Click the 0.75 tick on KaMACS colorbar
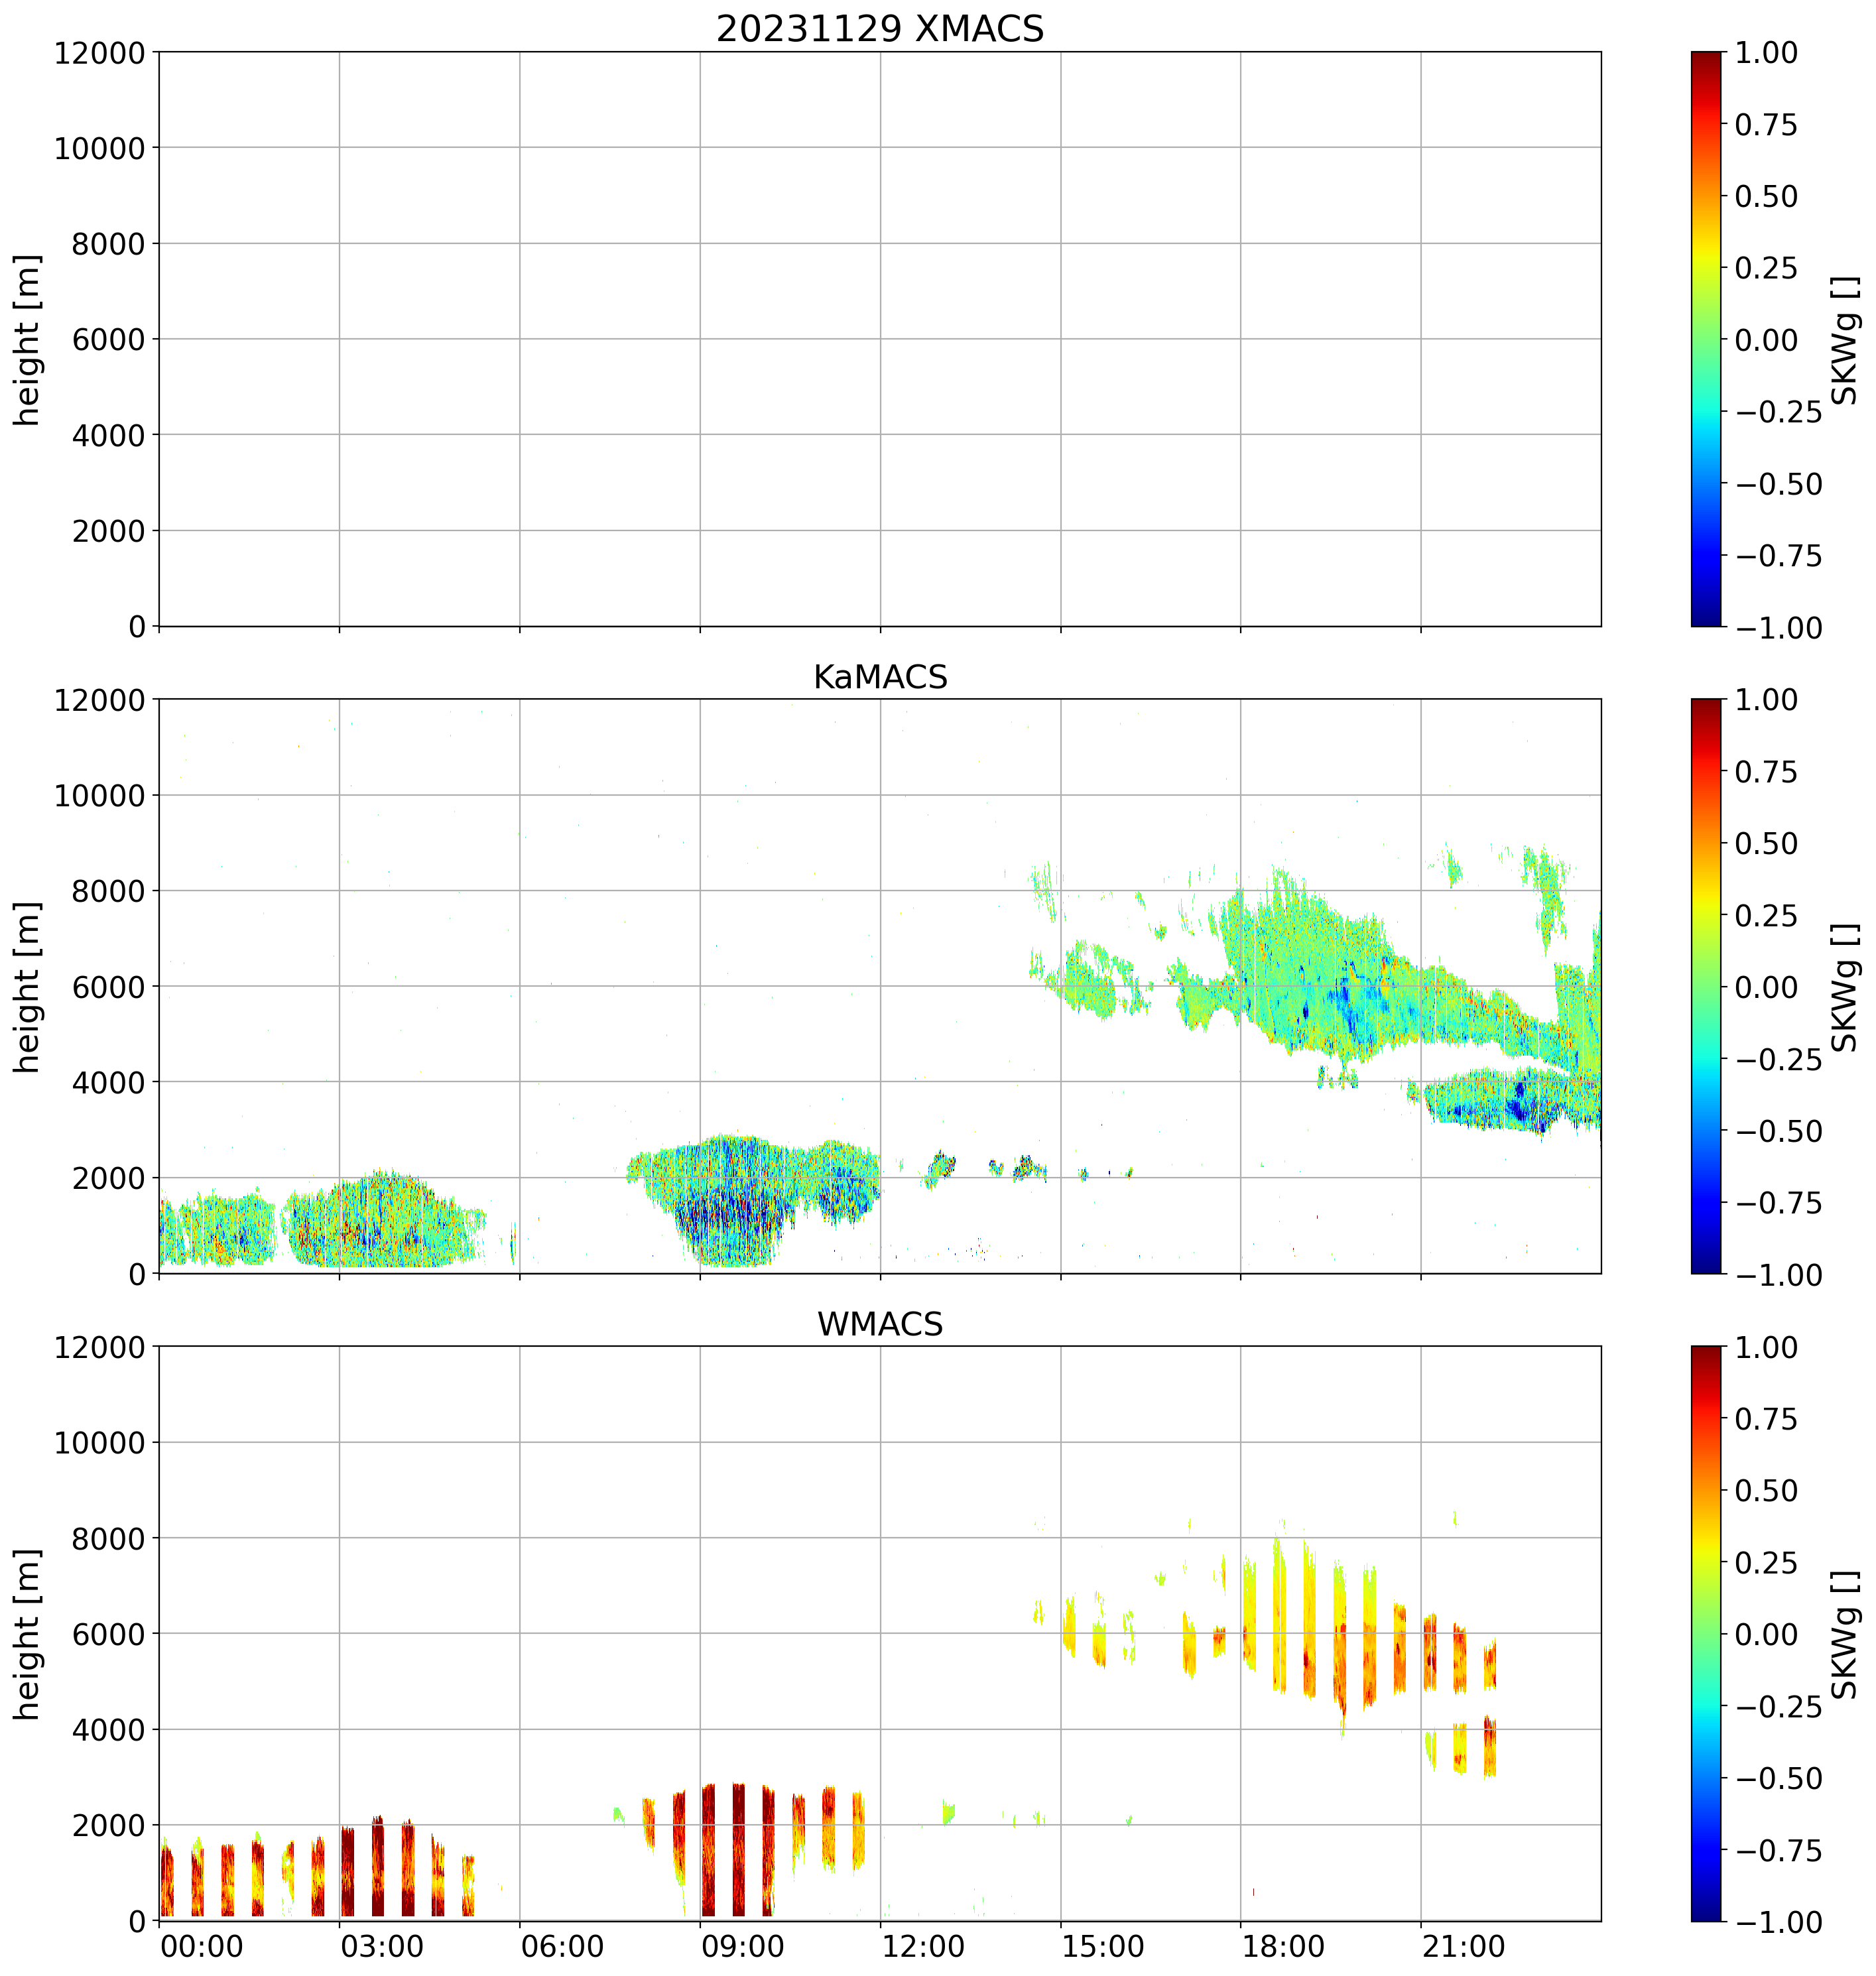Viewport: 1876px width, 1976px height. tap(1765, 772)
